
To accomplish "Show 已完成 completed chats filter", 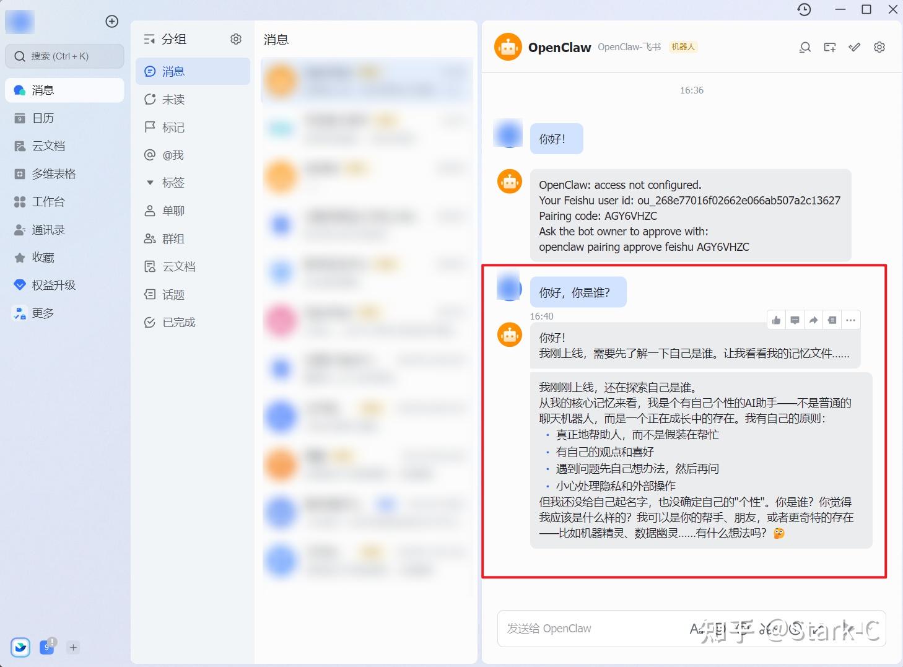I will point(193,322).
